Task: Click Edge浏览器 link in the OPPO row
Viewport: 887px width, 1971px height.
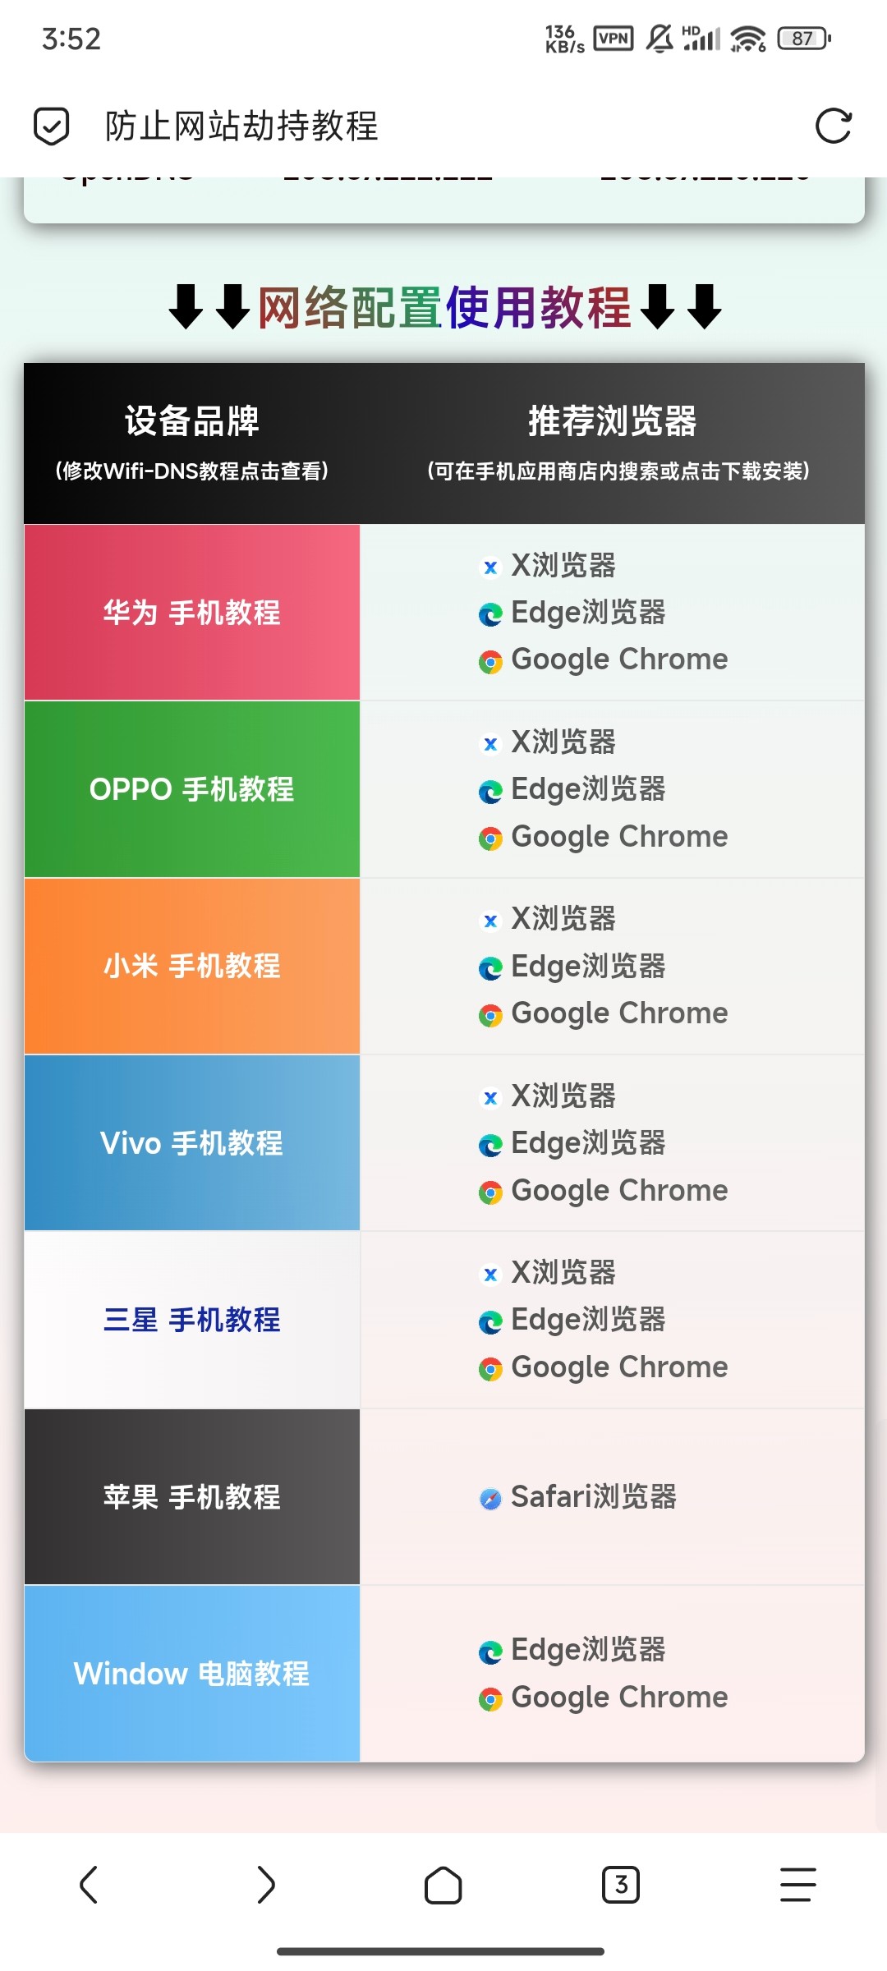Action: tap(587, 789)
